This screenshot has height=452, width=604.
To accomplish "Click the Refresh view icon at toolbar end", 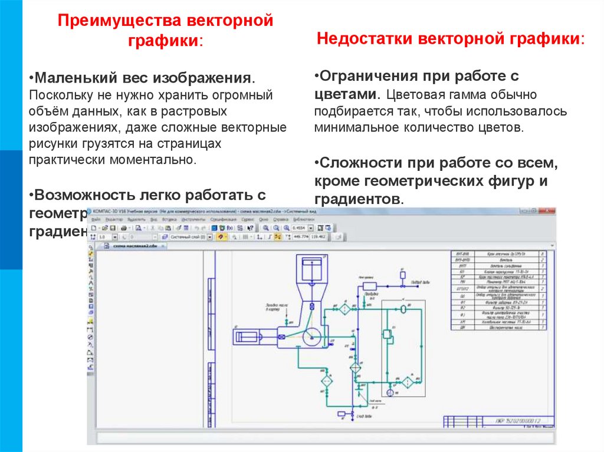I will (x=328, y=228).
